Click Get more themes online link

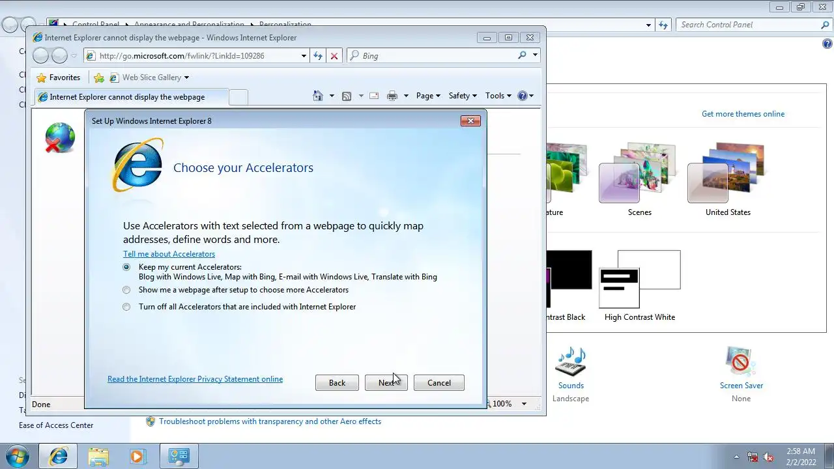pyautogui.click(x=743, y=114)
